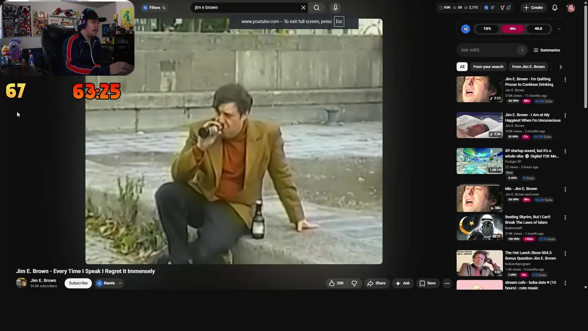Open options for The Hot Lunch Show video
The height and width of the screenshot is (331, 588).
click(x=565, y=253)
